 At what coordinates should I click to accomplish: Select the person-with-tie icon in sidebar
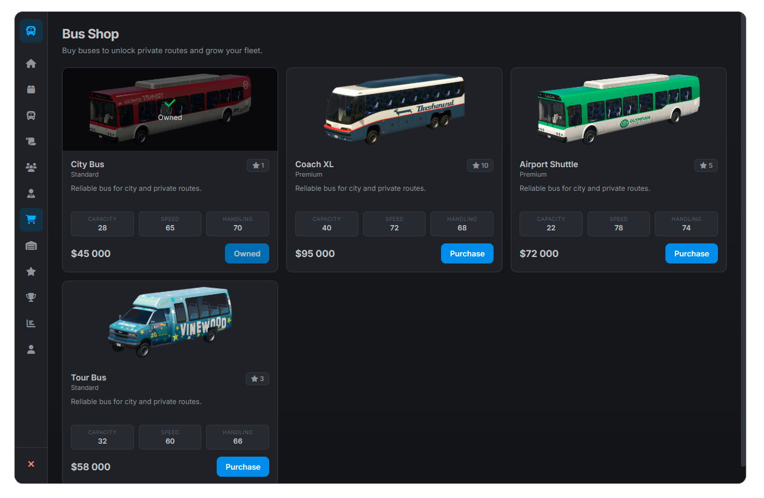pyautogui.click(x=31, y=193)
